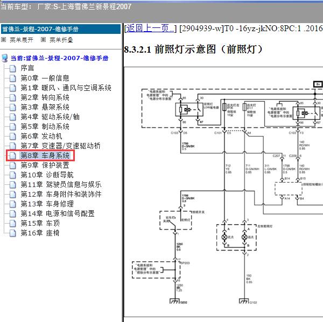Click the page icon next to 第12章
This screenshot has height=322, width=323.
pyautogui.click(x=13, y=195)
